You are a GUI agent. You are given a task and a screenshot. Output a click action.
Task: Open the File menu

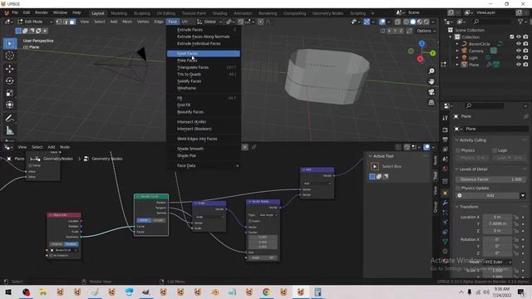click(x=15, y=12)
